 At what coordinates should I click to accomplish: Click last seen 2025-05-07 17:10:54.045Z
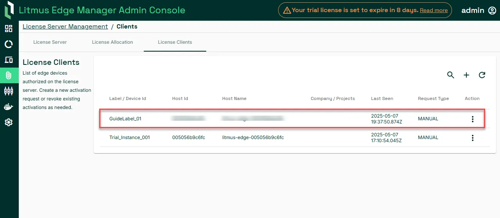(x=386, y=138)
